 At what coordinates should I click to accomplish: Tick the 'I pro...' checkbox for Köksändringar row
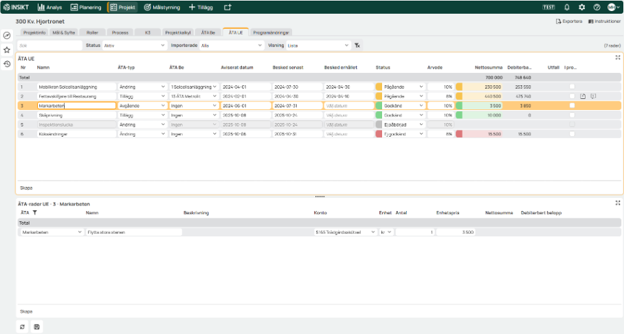pos(572,134)
